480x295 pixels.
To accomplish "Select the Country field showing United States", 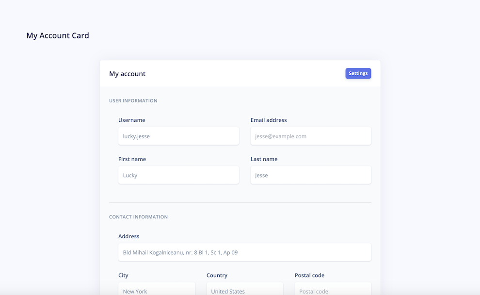I will coord(244,291).
